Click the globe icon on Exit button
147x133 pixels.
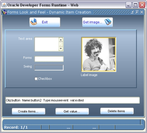click(34, 22)
